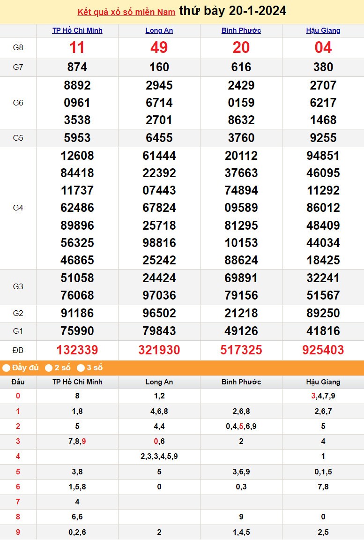Click special prize number 517325
The width and height of the screenshot is (364, 540).
[x=241, y=350]
